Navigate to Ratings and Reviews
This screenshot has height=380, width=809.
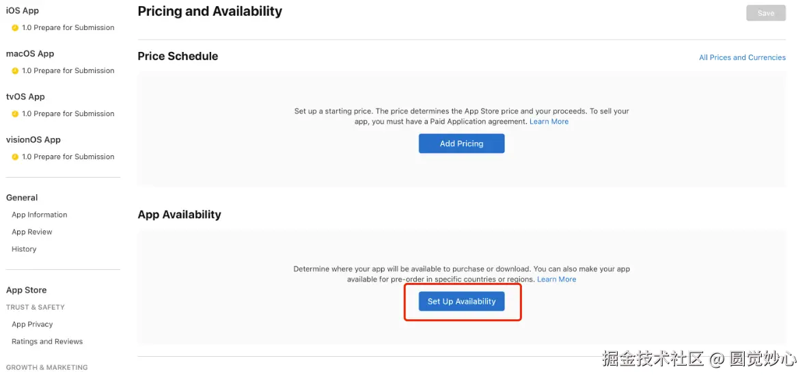(47, 342)
